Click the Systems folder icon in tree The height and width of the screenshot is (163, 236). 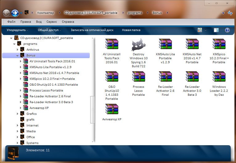pyautogui.click(x=22, y=143)
